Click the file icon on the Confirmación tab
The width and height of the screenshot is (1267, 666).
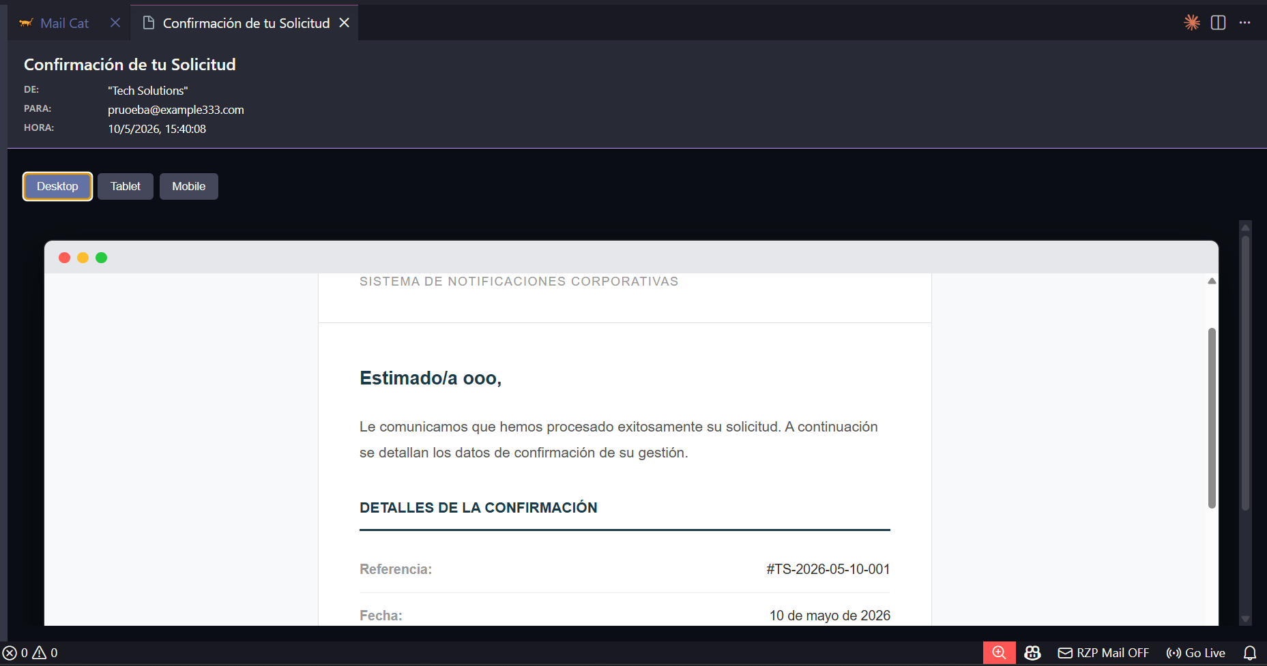(148, 23)
